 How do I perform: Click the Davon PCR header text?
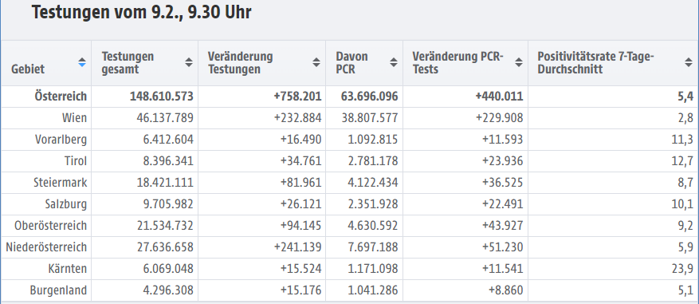point(352,63)
